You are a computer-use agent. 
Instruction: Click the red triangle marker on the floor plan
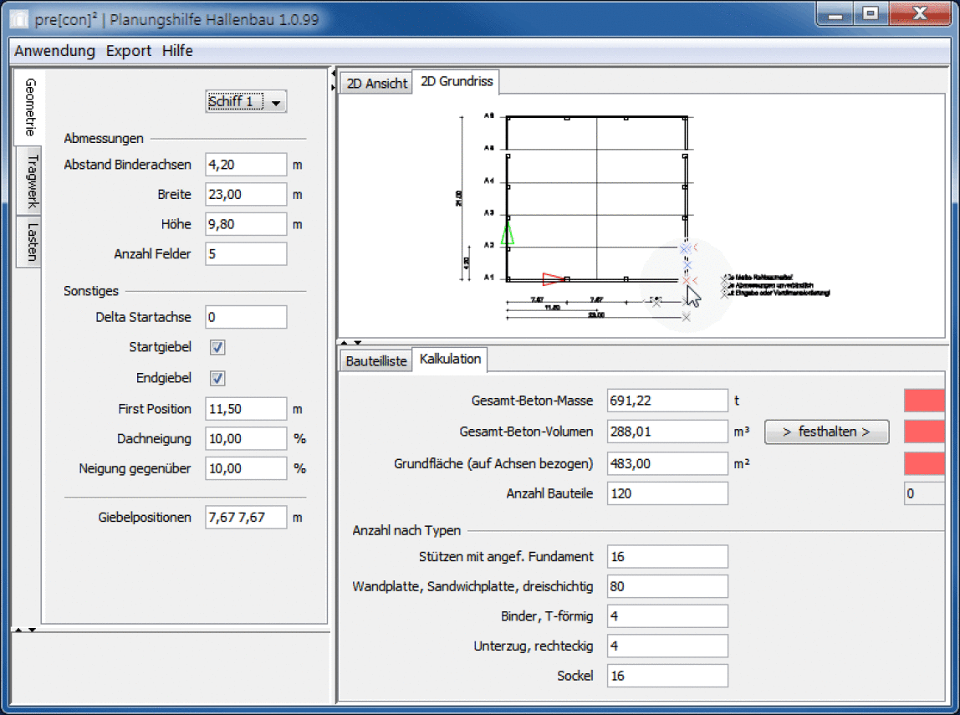click(554, 279)
